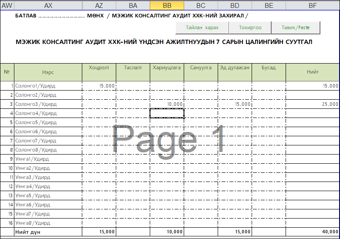Select column BB header
Viewport: 340px width, 239px height.
pos(167,5)
